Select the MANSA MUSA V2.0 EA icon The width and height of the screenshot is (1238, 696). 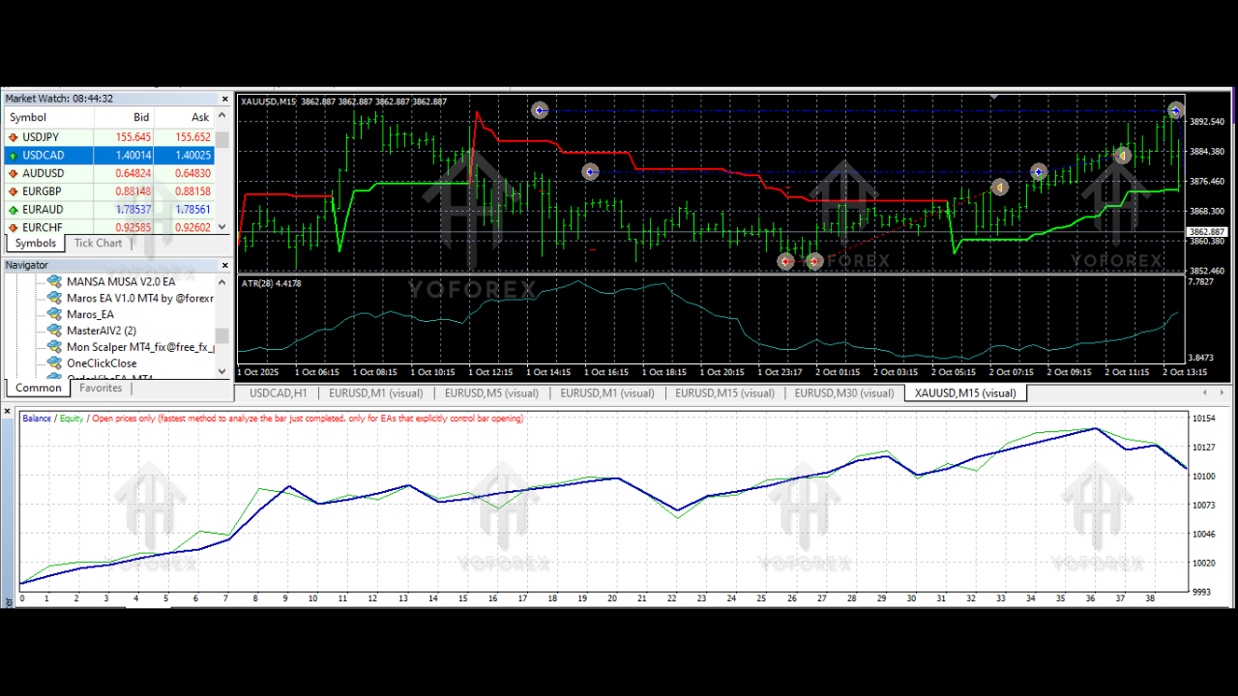pos(55,281)
